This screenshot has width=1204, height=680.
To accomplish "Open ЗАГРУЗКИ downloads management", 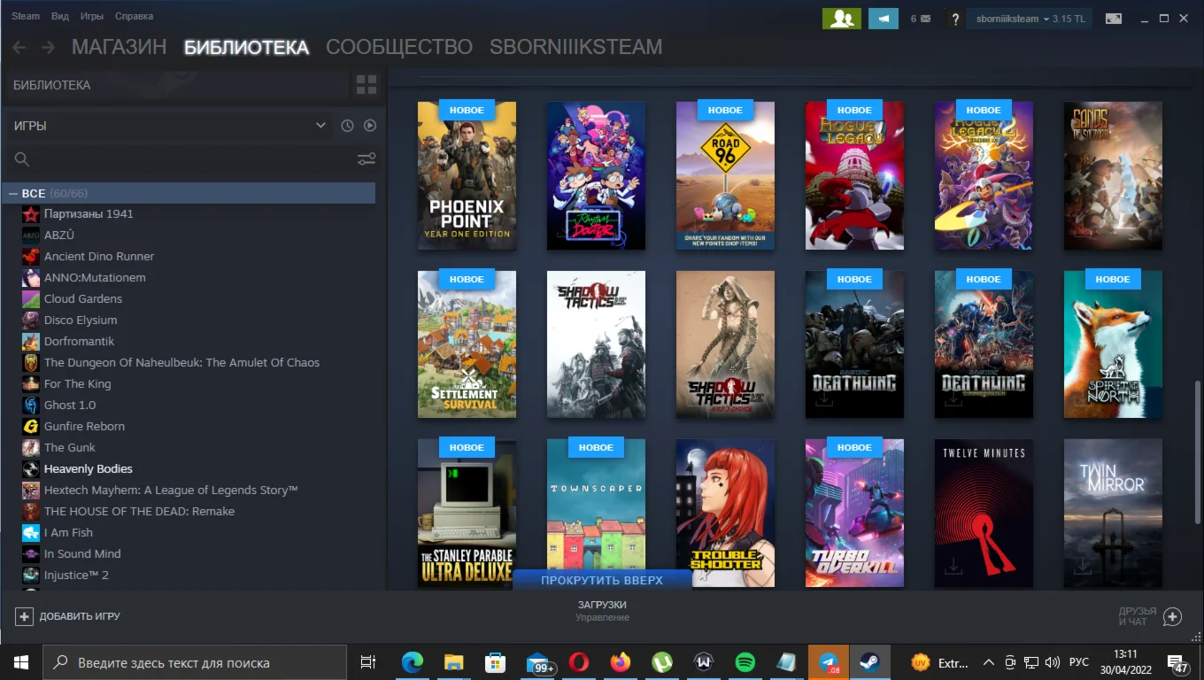I will pyautogui.click(x=602, y=610).
